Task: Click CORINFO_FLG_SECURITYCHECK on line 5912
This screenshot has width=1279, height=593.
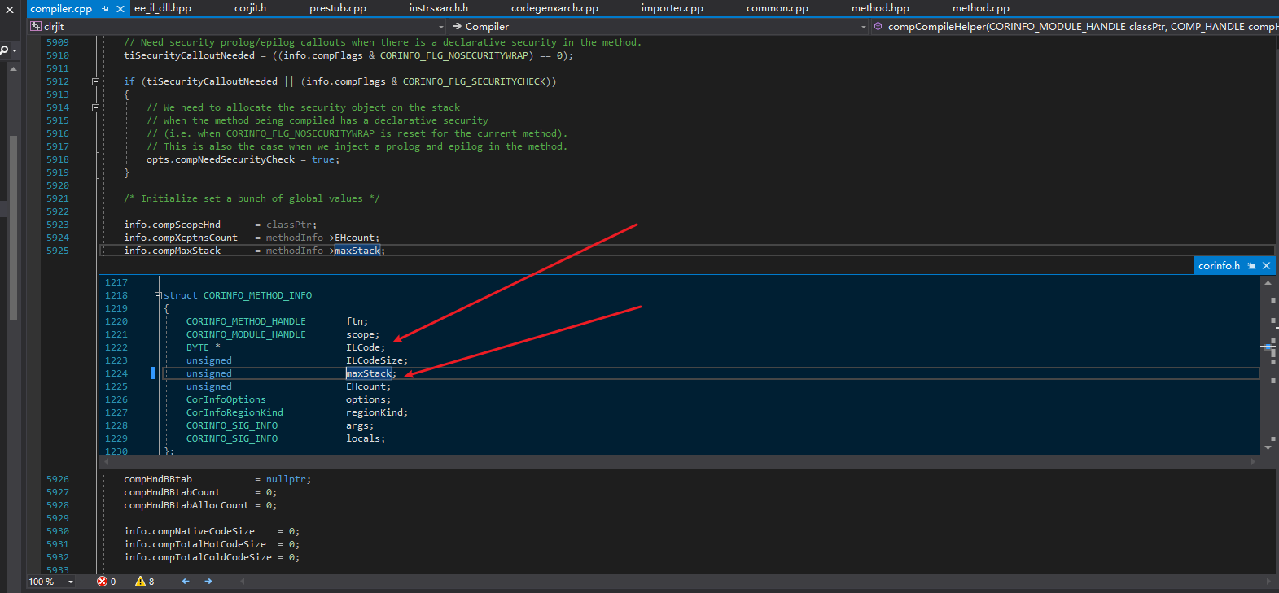Action: pos(476,81)
